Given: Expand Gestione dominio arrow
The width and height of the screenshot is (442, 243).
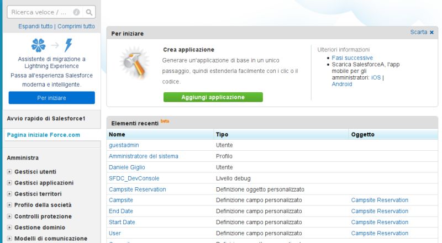Looking at the screenshot, I should coord(9,227).
